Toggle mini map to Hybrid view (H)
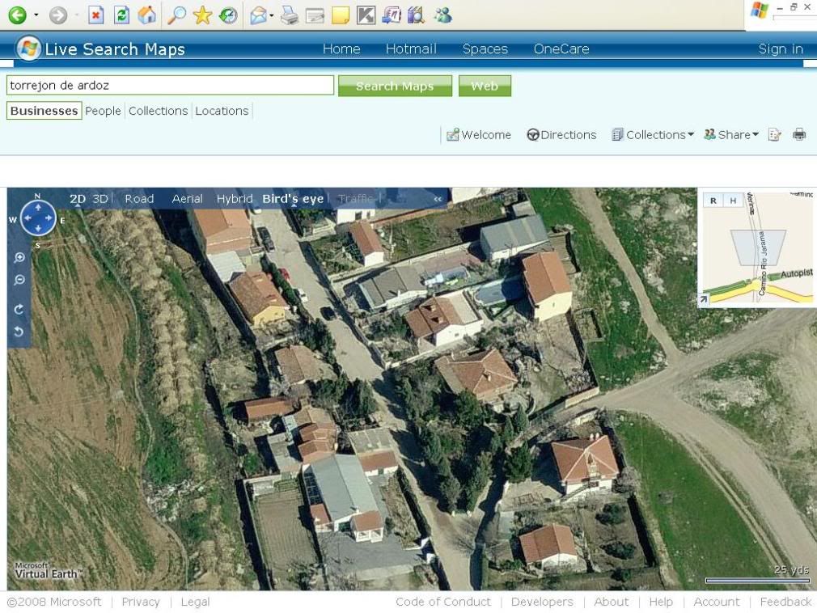Screen dimensions: 817x613 click(733, 201)
